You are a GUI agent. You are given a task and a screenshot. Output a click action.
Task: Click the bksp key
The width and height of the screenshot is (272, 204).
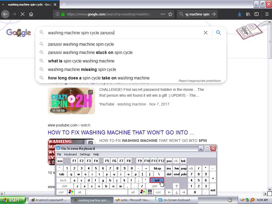click(157, 168)
